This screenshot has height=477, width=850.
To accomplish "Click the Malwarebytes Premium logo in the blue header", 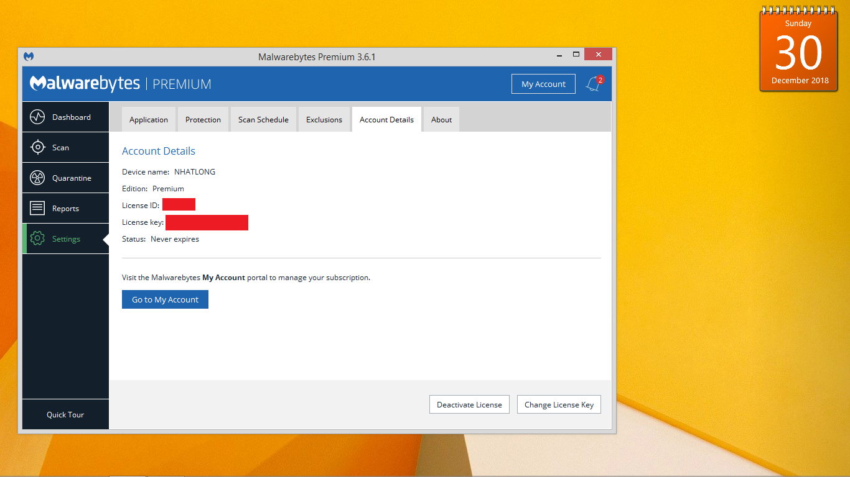I will 121,84.
